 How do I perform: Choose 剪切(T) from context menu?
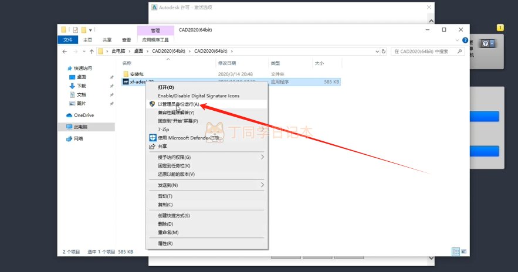(x=165, y=196)
